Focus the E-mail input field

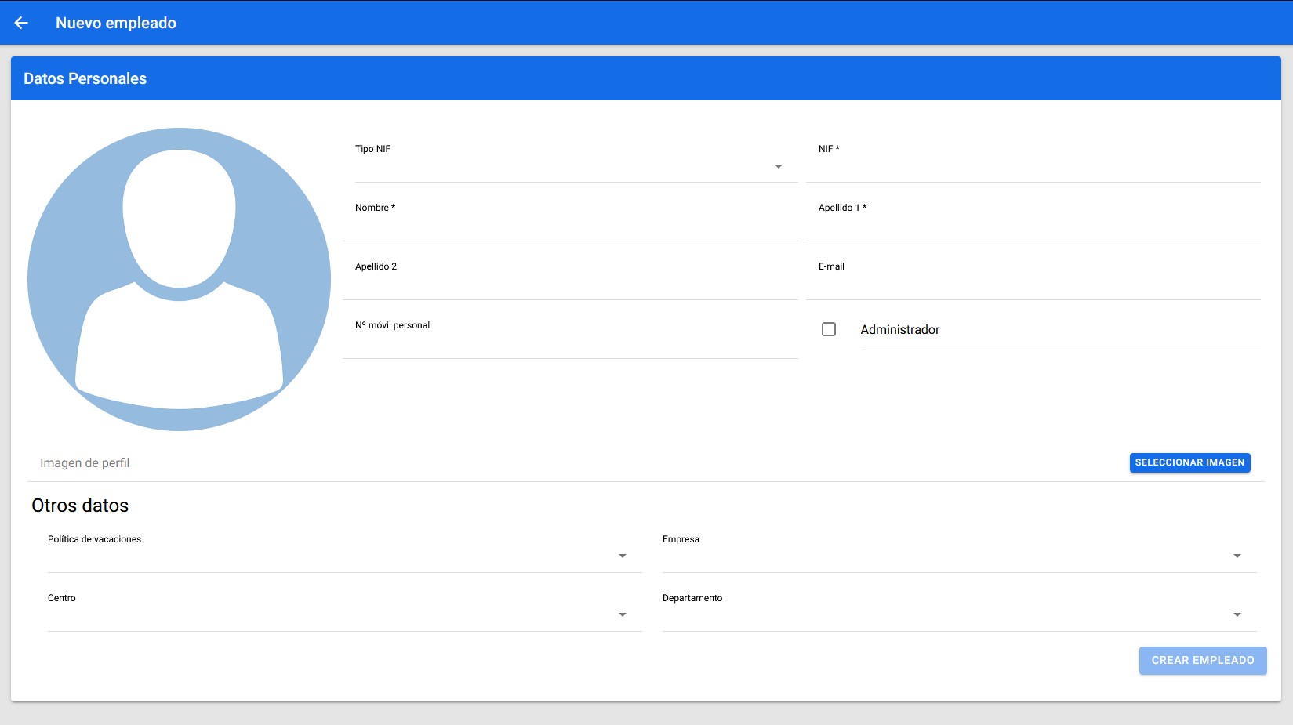click(x=1033, y=284)
